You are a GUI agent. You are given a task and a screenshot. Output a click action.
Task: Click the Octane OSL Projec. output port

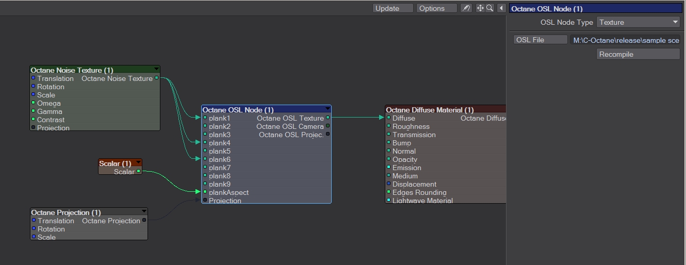[x=328, y=135]
